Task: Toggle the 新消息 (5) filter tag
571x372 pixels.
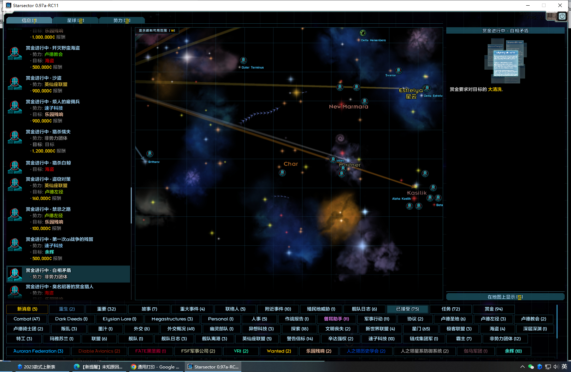Action: (x=27, y=309)
